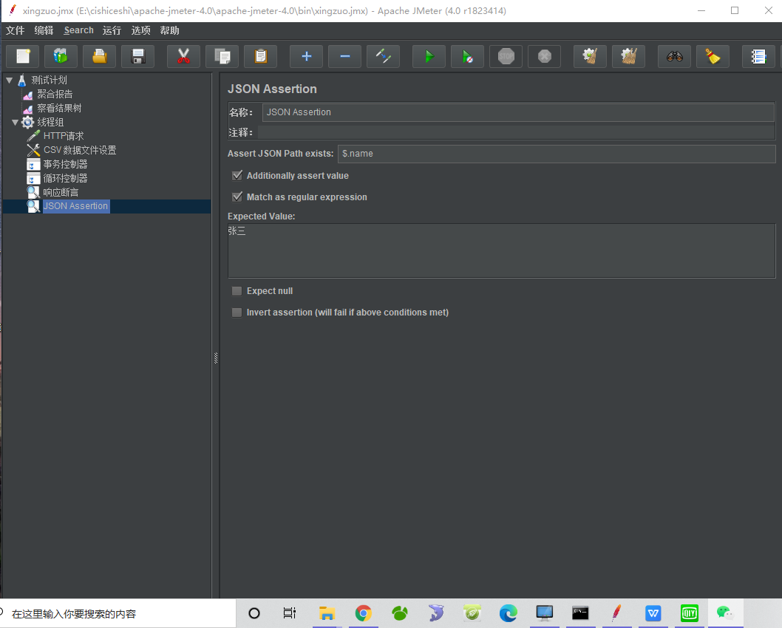Image resolution: width=782 pixels, height=628 pixels.
Task: Collapse the 线程组 tree node
Action: pos(16,122)
